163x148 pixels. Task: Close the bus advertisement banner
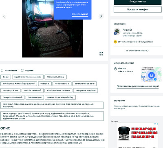point(157,124)
